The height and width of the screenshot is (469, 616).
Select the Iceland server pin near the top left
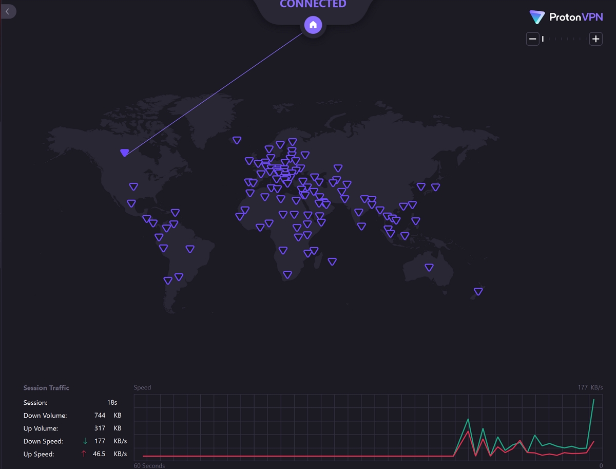(237, 139)
